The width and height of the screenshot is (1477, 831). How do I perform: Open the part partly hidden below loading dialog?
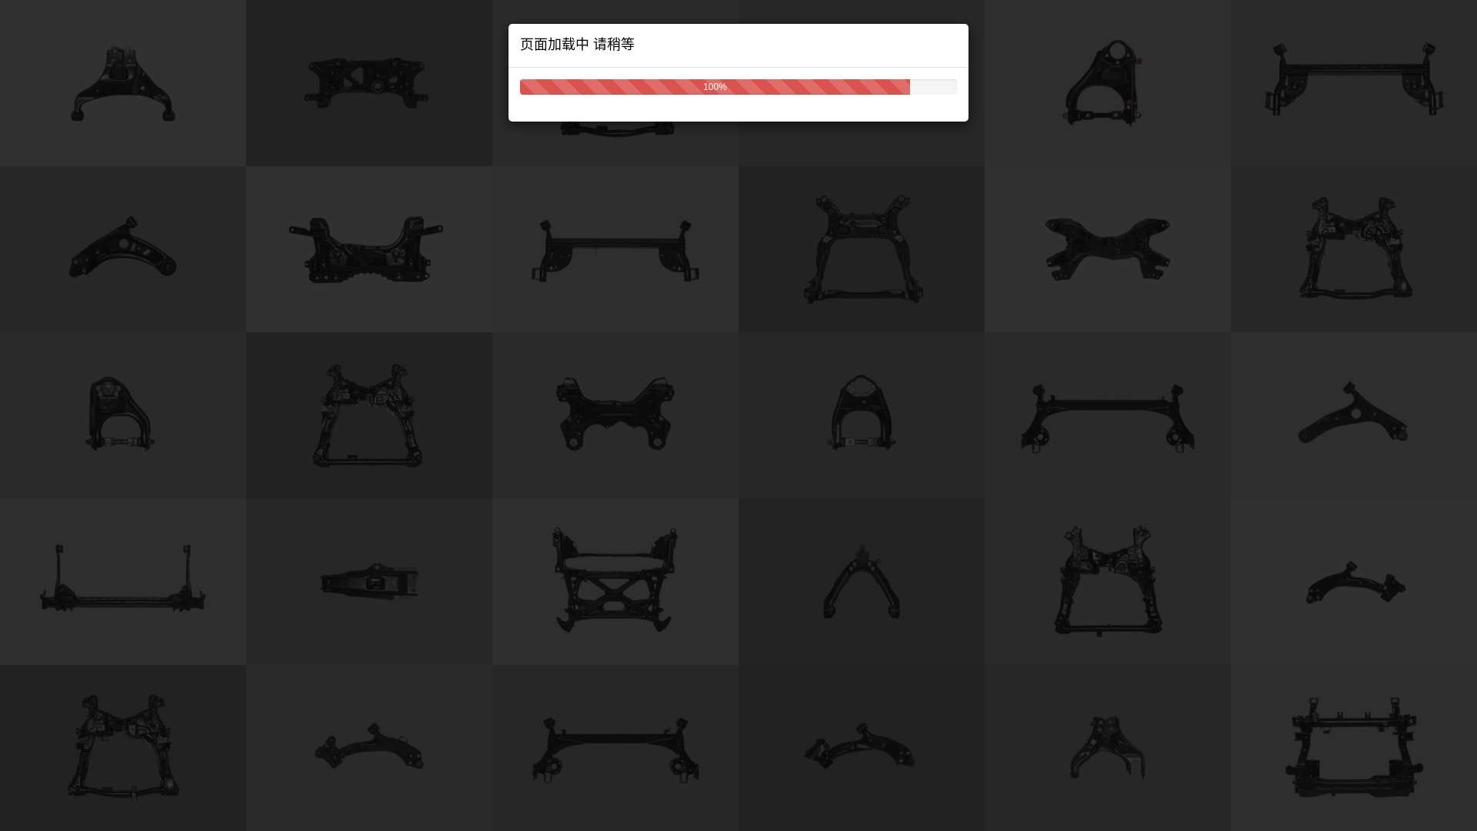click(615, 128)
